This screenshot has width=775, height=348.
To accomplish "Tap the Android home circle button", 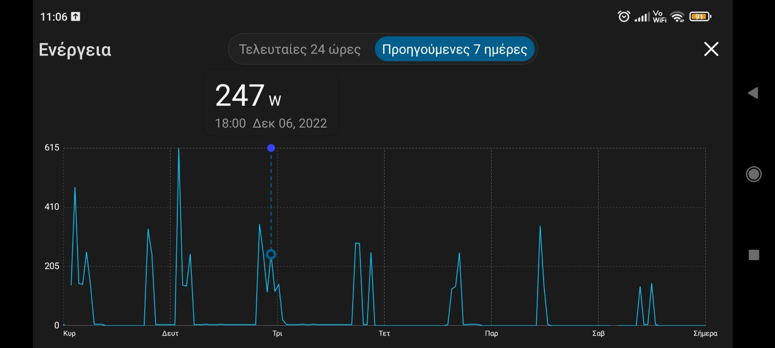I will click(754, 174).
